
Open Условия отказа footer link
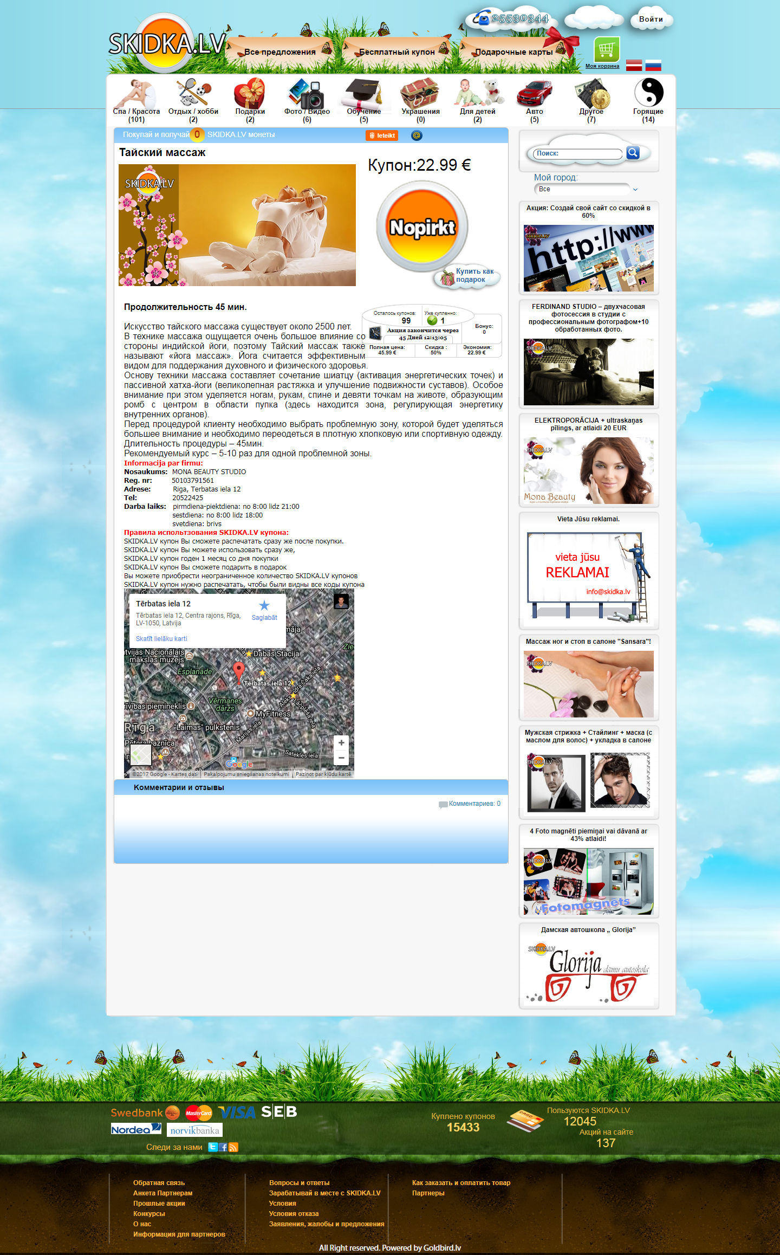tap(294, 1214)
